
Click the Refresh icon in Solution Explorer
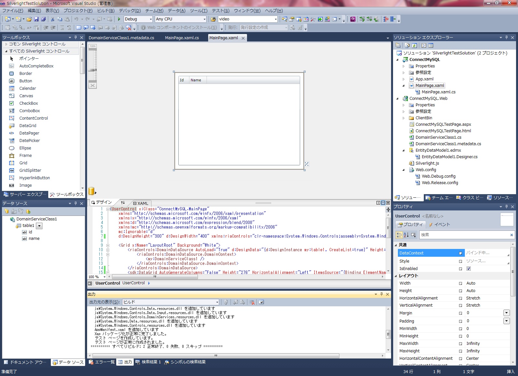click(414, 45)
